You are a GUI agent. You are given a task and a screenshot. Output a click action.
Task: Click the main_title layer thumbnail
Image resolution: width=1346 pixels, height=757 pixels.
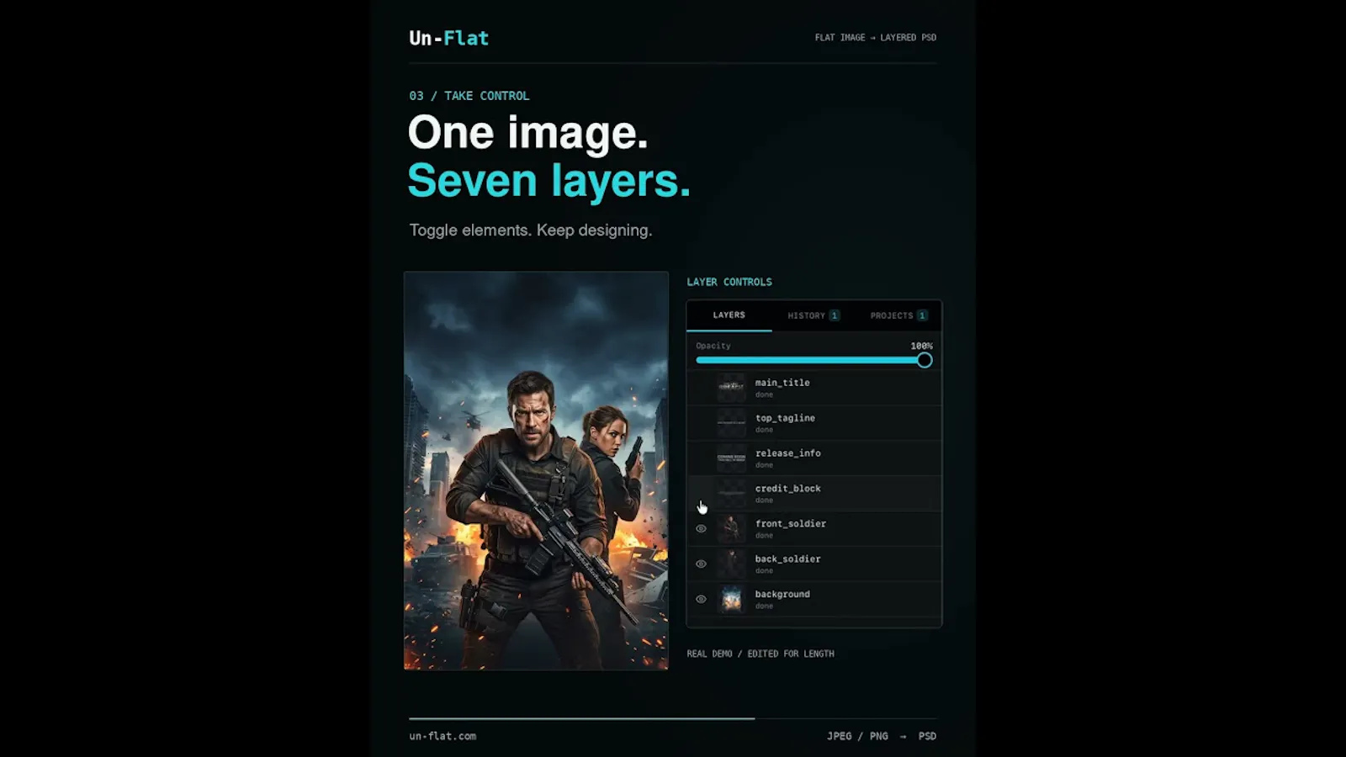click(x=731, y=388)
